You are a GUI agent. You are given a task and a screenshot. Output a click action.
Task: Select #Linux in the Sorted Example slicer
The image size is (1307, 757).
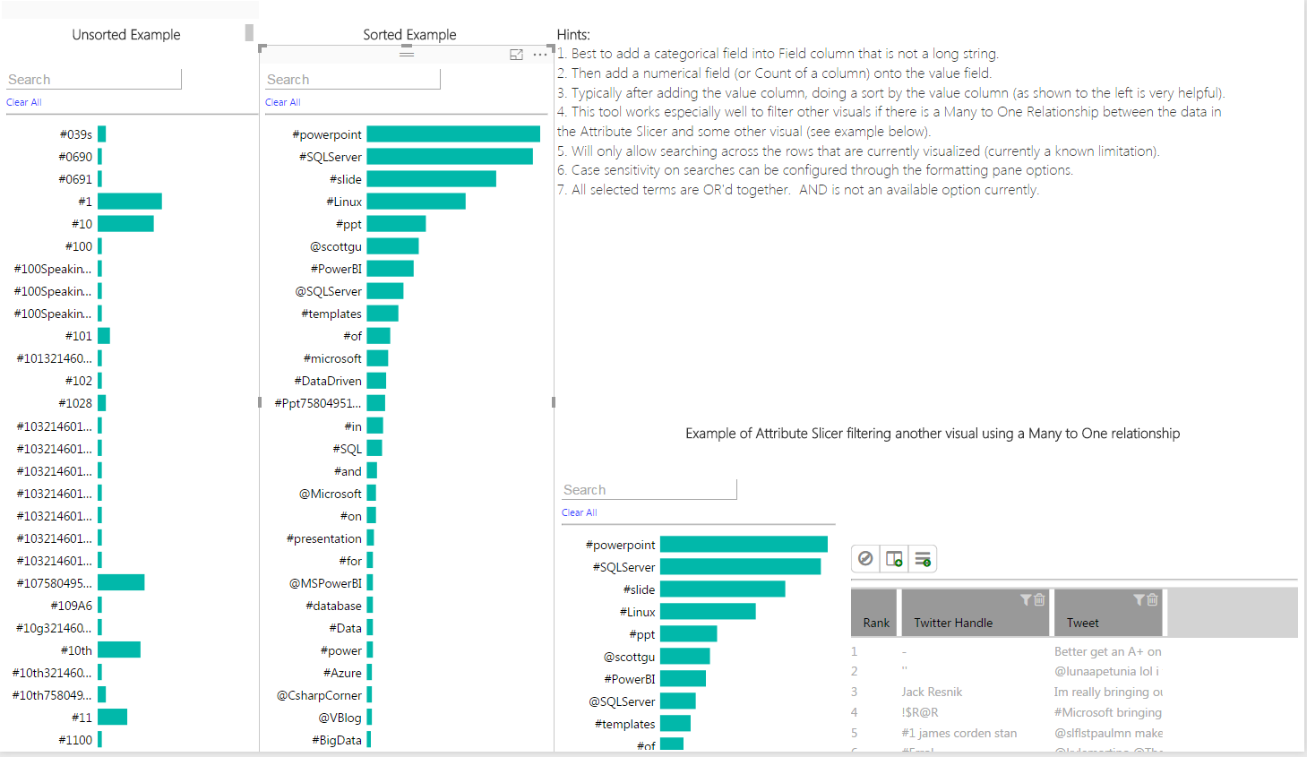(x=344, y=202)
